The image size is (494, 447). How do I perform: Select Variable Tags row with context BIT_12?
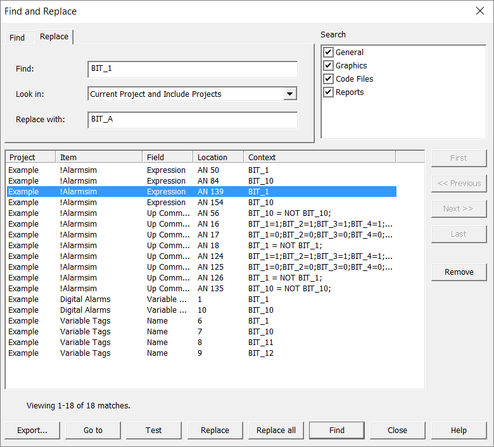click(85, 353)
